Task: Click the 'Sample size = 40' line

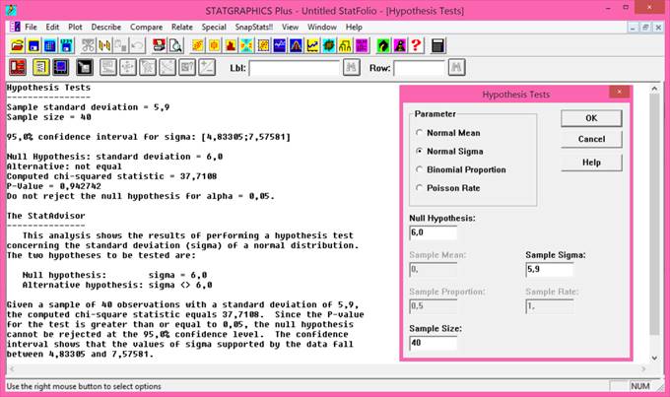Action: click(48, 117)
